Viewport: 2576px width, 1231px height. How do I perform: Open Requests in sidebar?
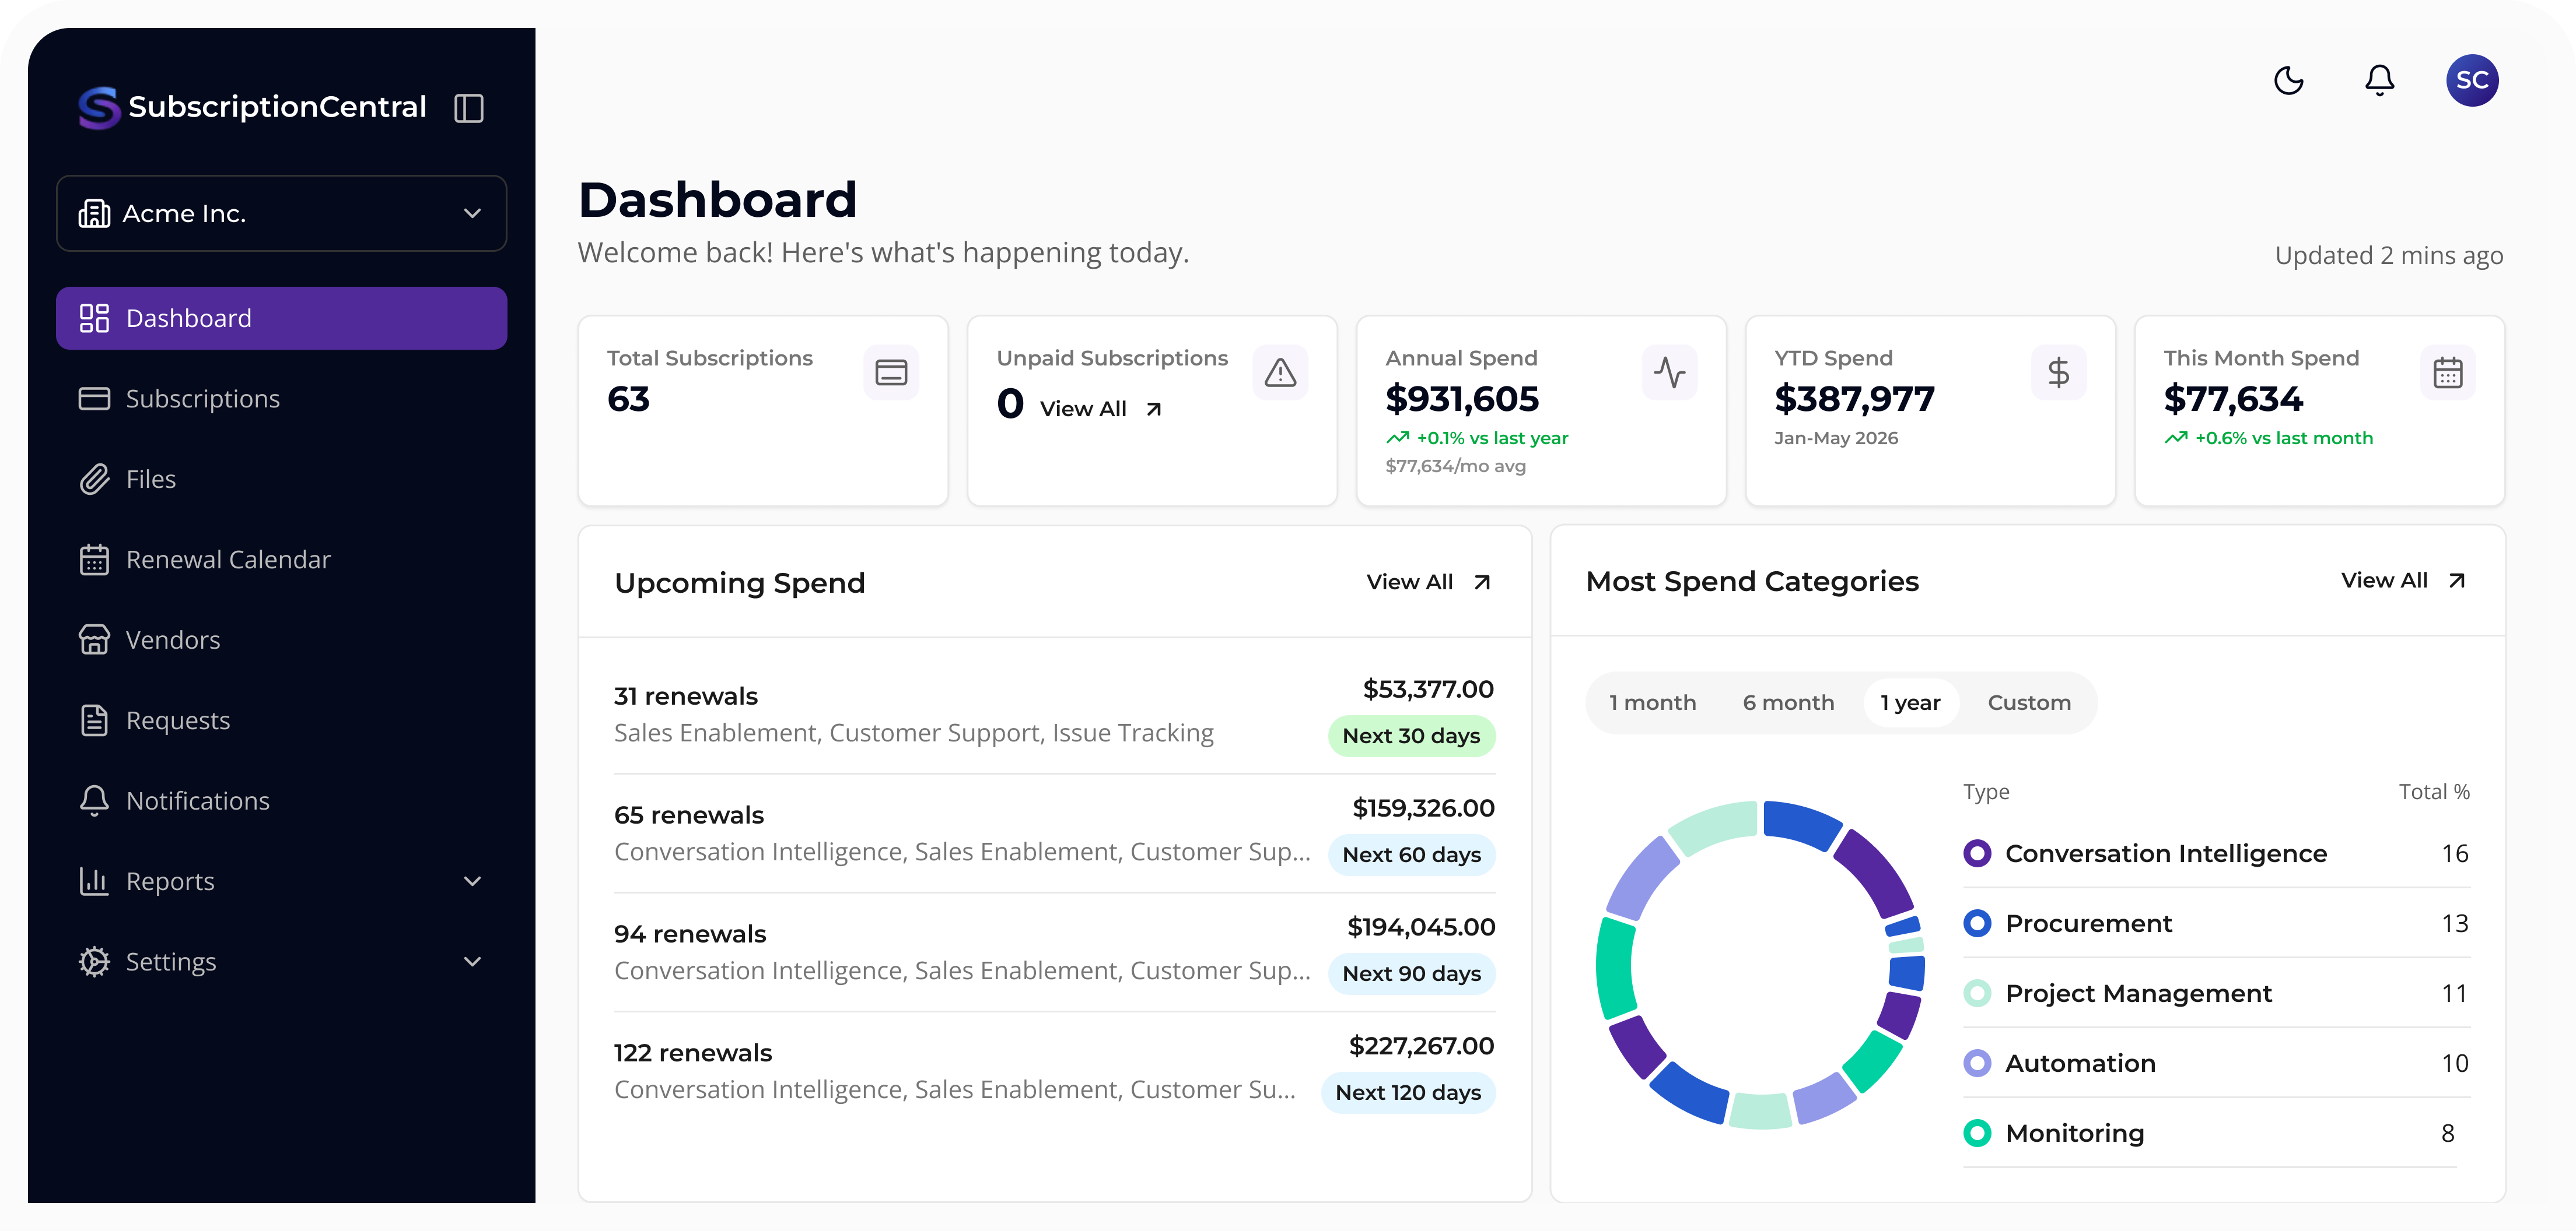(x=281, y=720)
